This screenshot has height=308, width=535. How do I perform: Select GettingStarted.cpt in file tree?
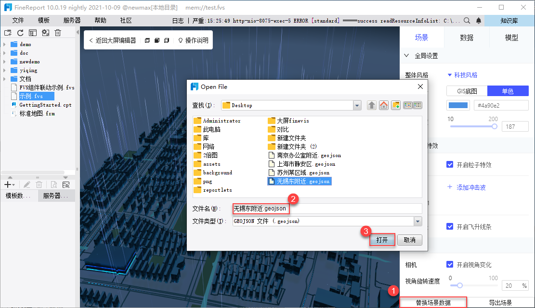point(41,105)
